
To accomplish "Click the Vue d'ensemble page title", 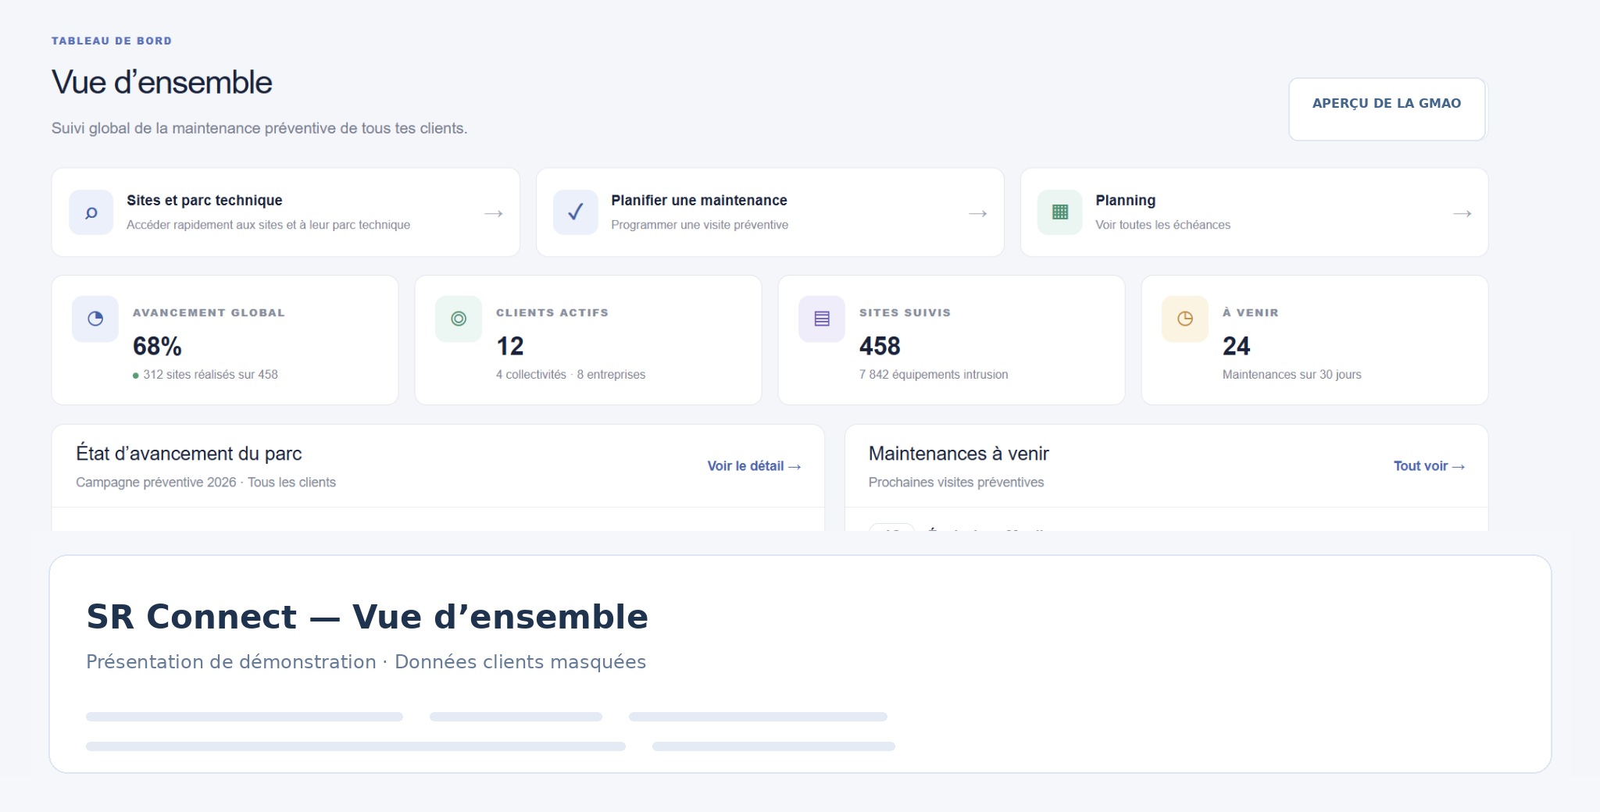I will 162,82.
